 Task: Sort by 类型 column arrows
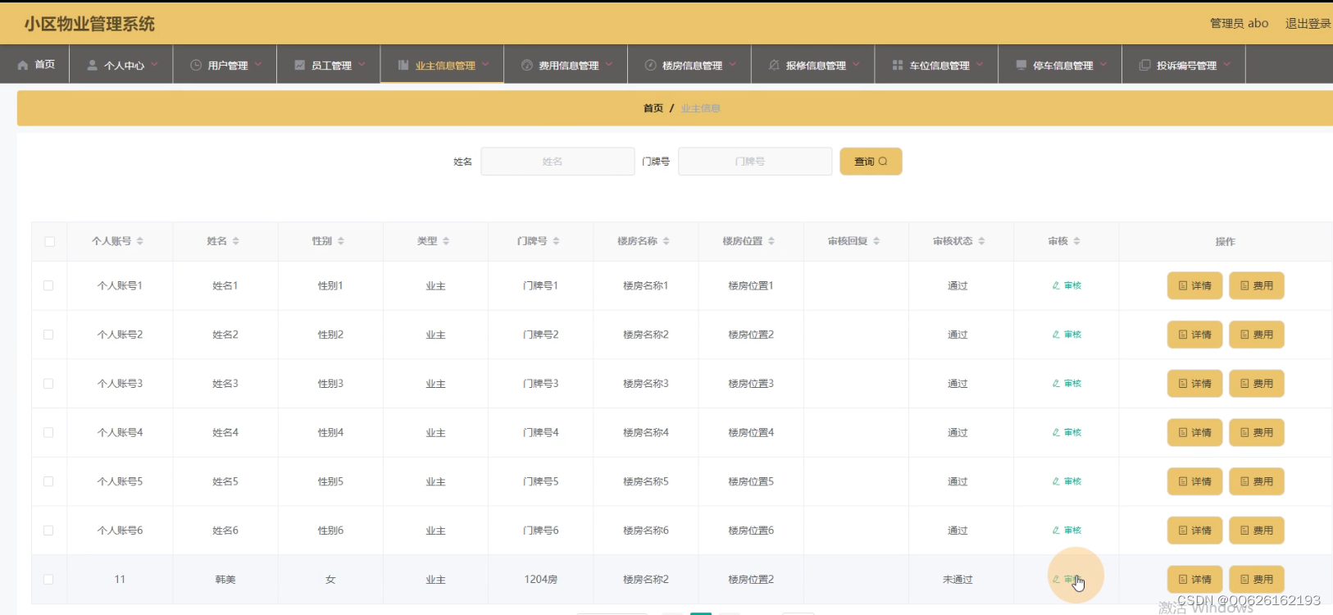[446, 241]
